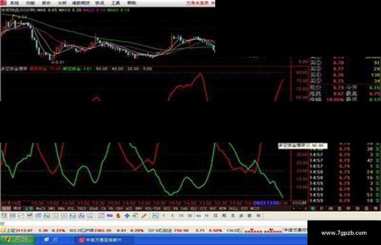The image size is (381, 245).
Task: Click the 笔 tab under the trade list
Action: [313, 208]
